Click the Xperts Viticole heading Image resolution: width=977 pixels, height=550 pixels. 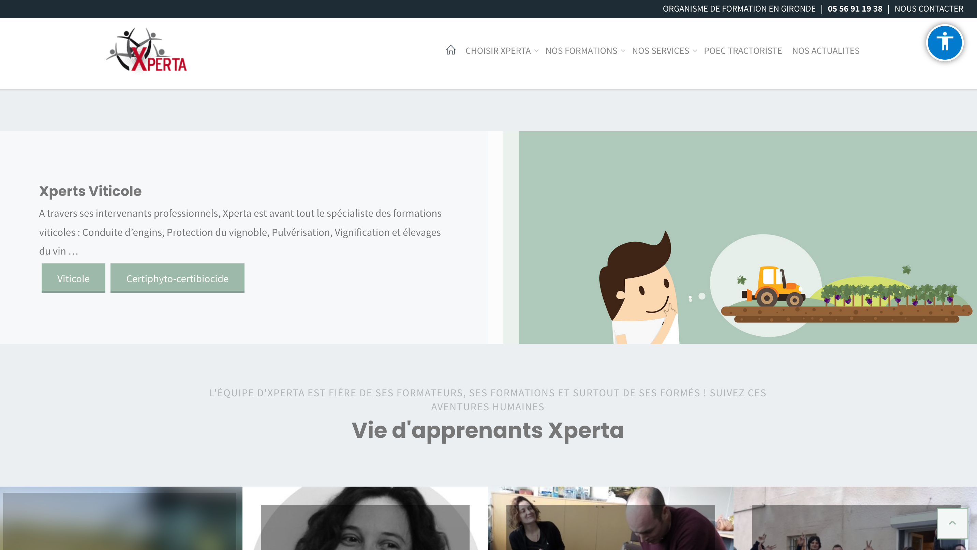point(90,191)
